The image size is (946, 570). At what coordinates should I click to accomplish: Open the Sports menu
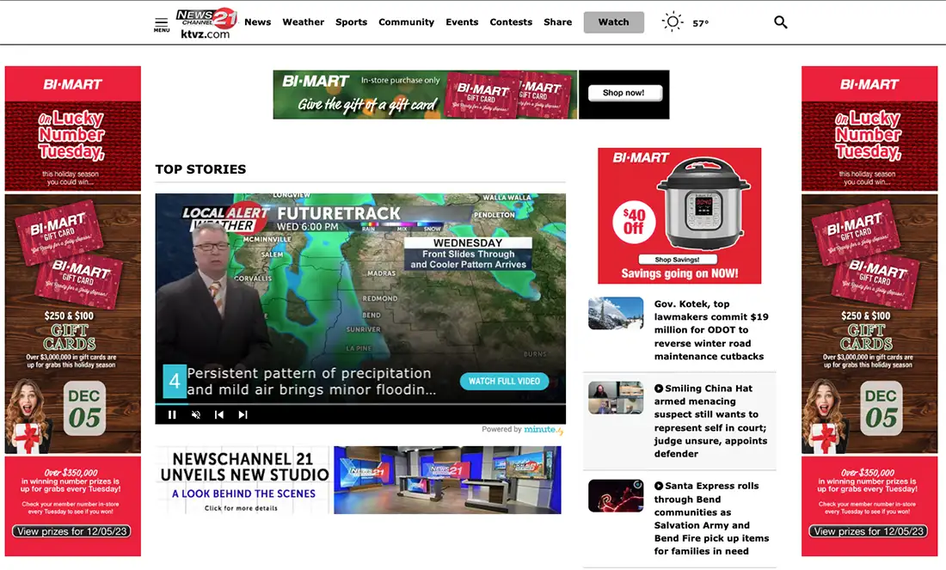(x=351, y=21)
